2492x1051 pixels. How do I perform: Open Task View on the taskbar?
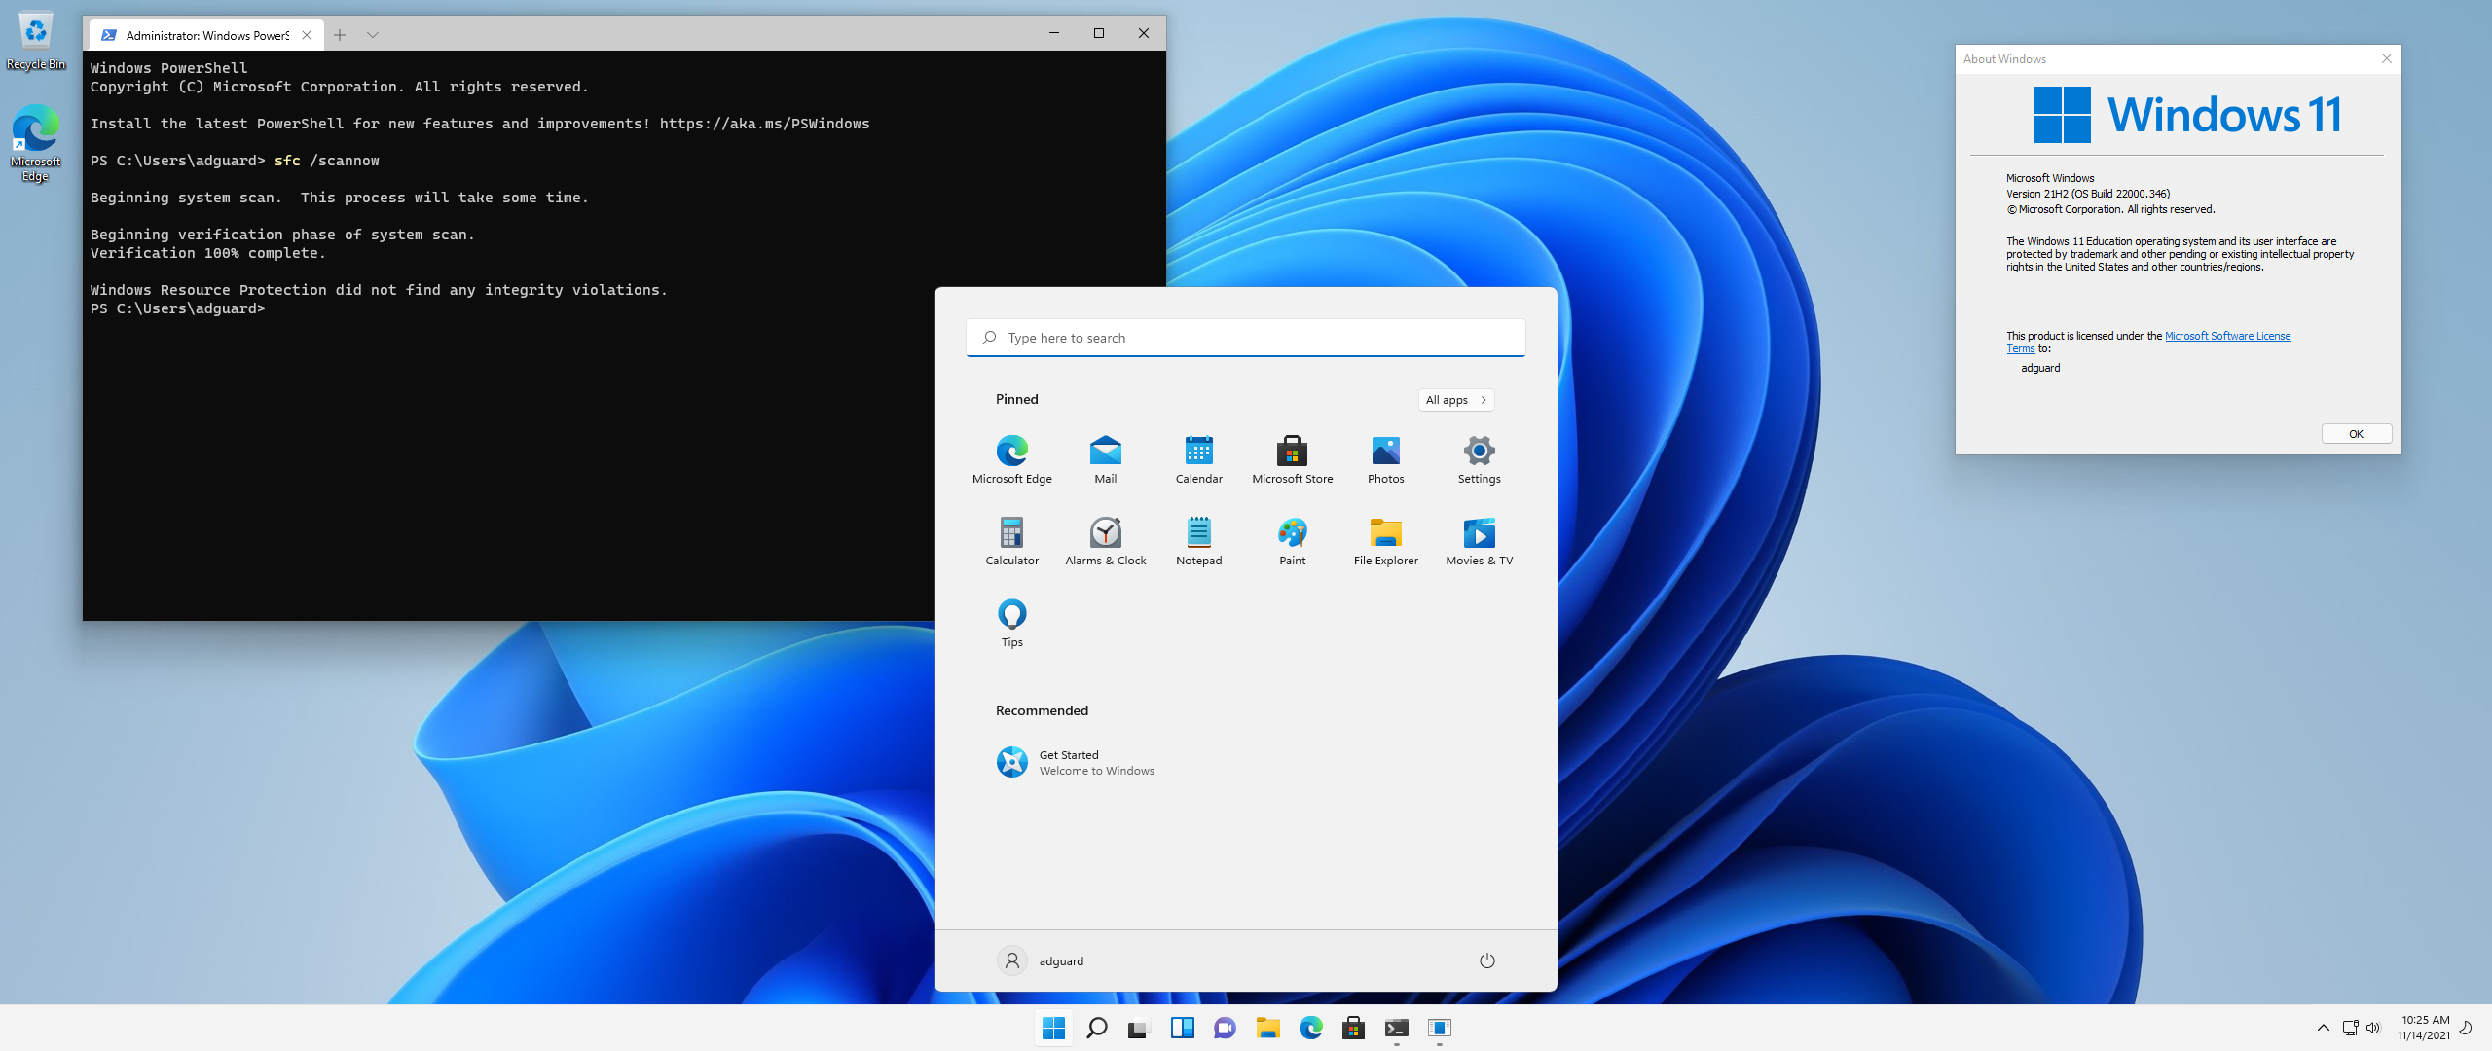point(1139,1028)
